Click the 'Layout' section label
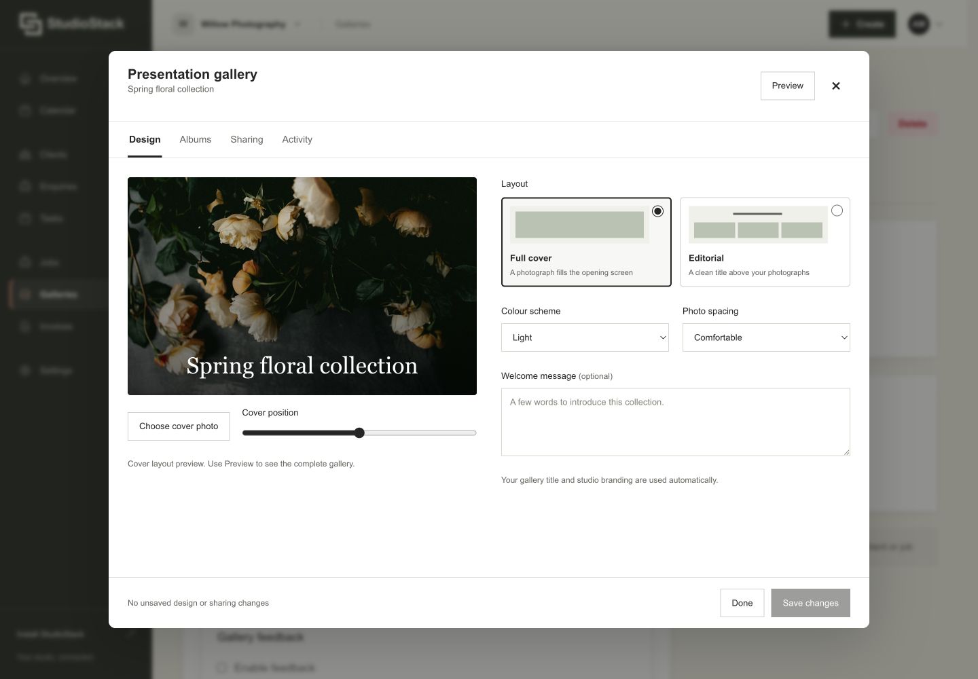This screenshot has height=679, width=978. tap(514, 184)
